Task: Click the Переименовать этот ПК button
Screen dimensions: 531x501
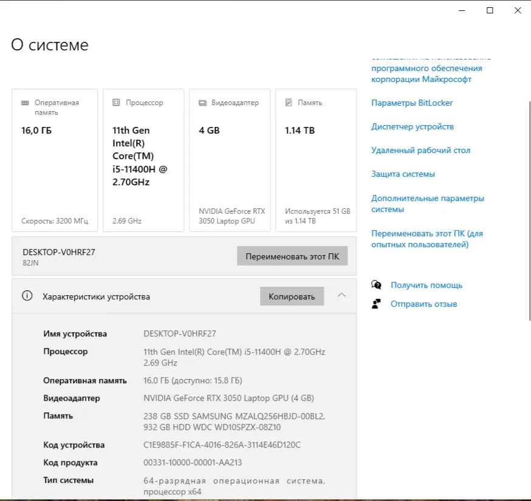Action: tap(292, 256)
